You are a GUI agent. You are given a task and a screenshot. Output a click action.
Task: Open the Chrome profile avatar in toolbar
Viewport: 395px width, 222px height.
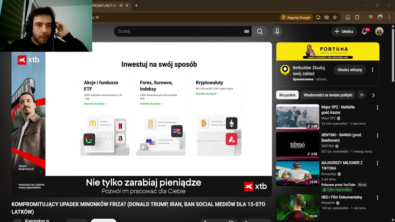click(x=380, y=18)
